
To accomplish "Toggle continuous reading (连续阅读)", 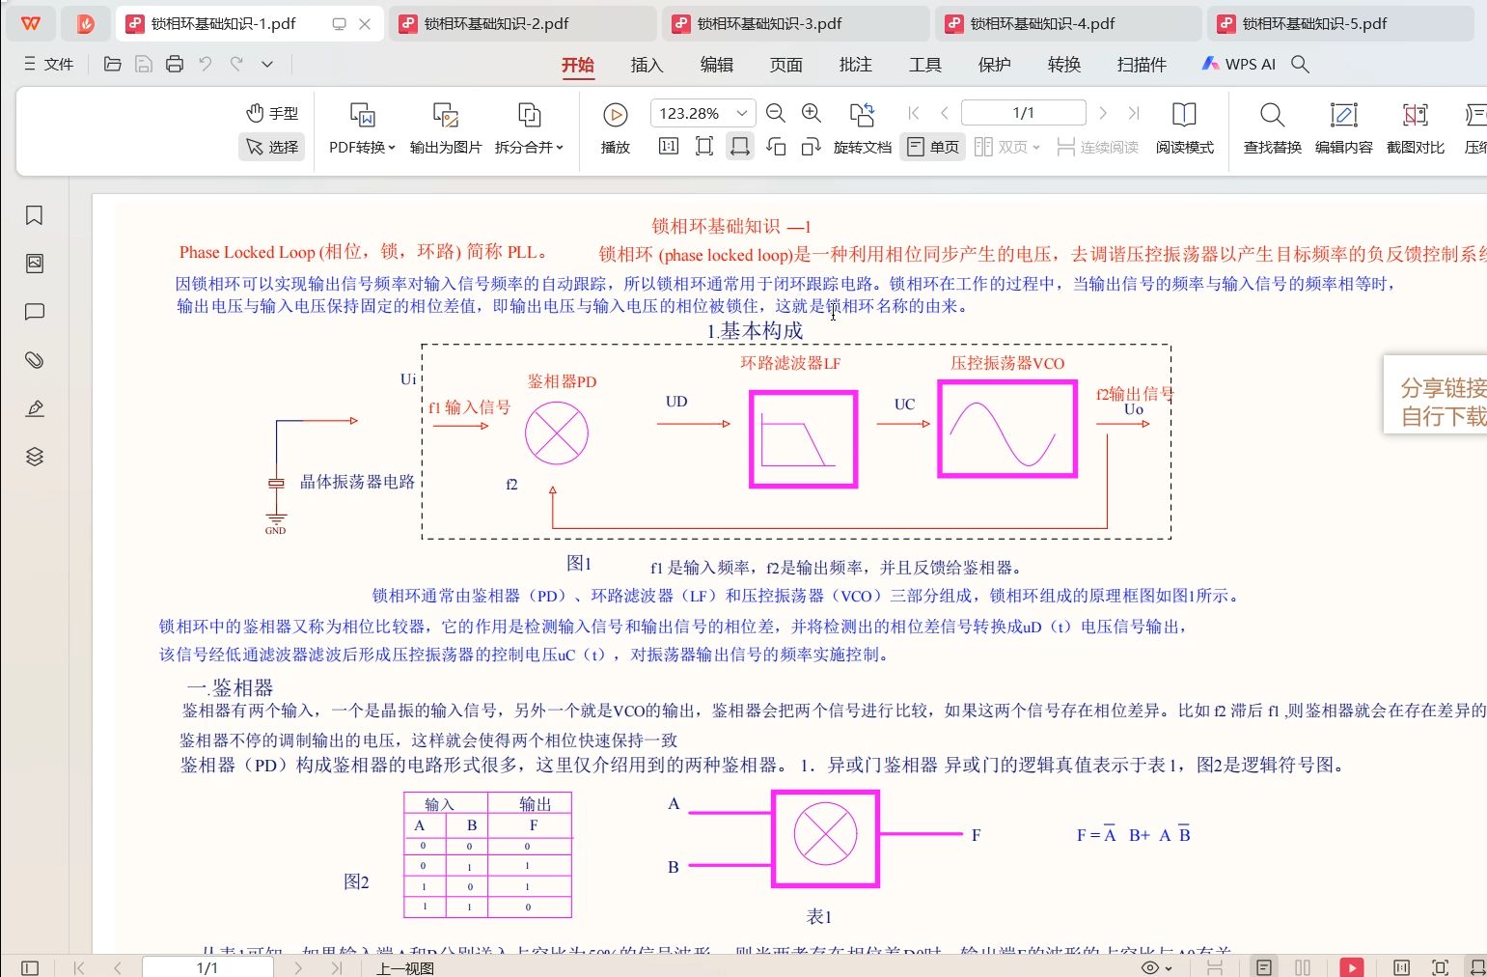I will click(x=1097, y=147).
